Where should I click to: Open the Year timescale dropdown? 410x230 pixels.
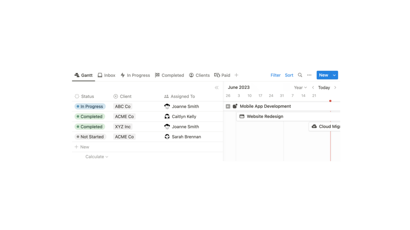click(x=300, y=88)
